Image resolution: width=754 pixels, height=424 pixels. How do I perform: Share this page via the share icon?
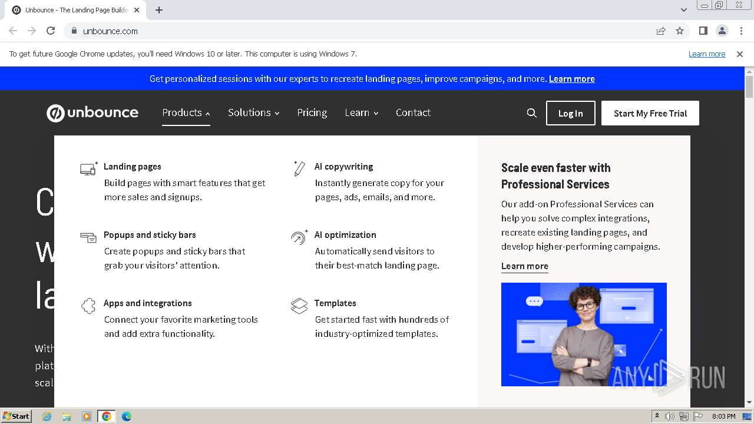[661, 31]
